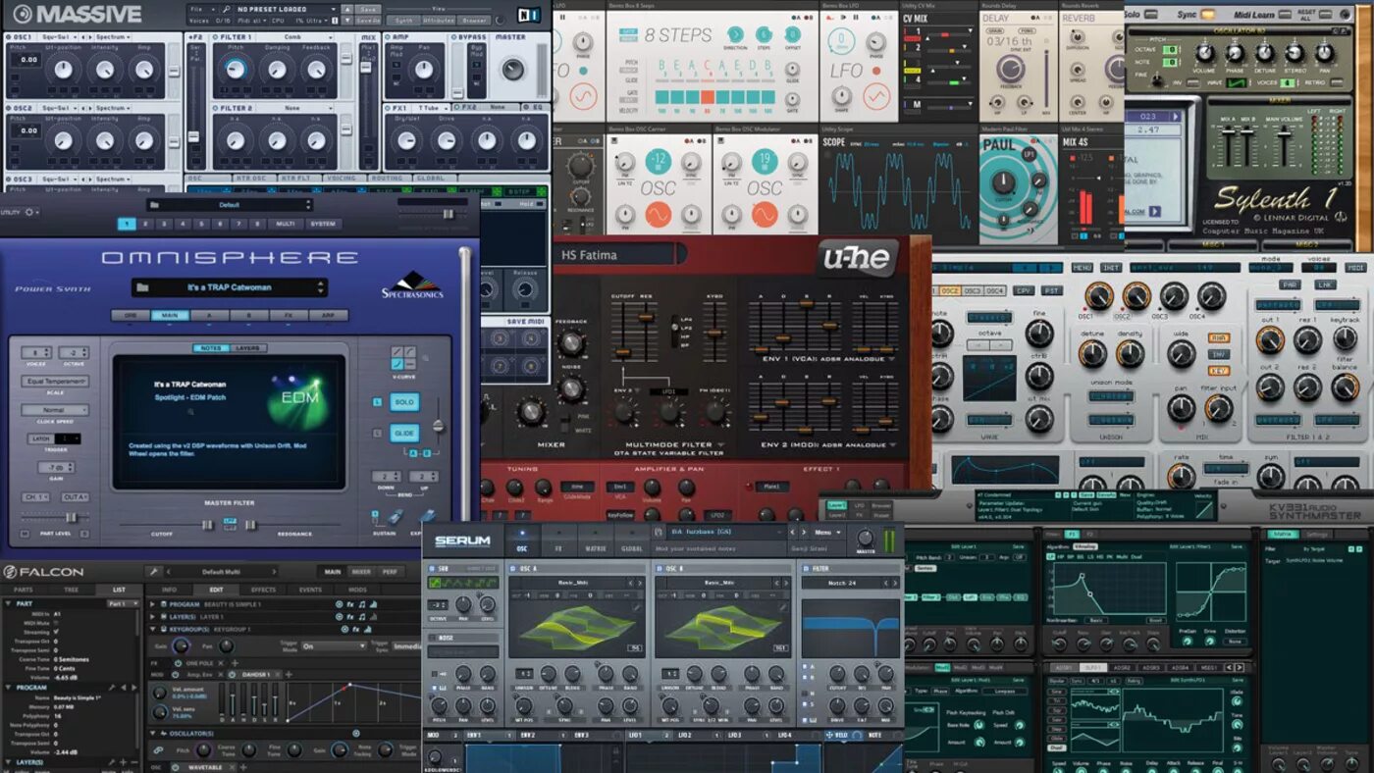Click the Serum logo in the header

click(x=462, y=540)
